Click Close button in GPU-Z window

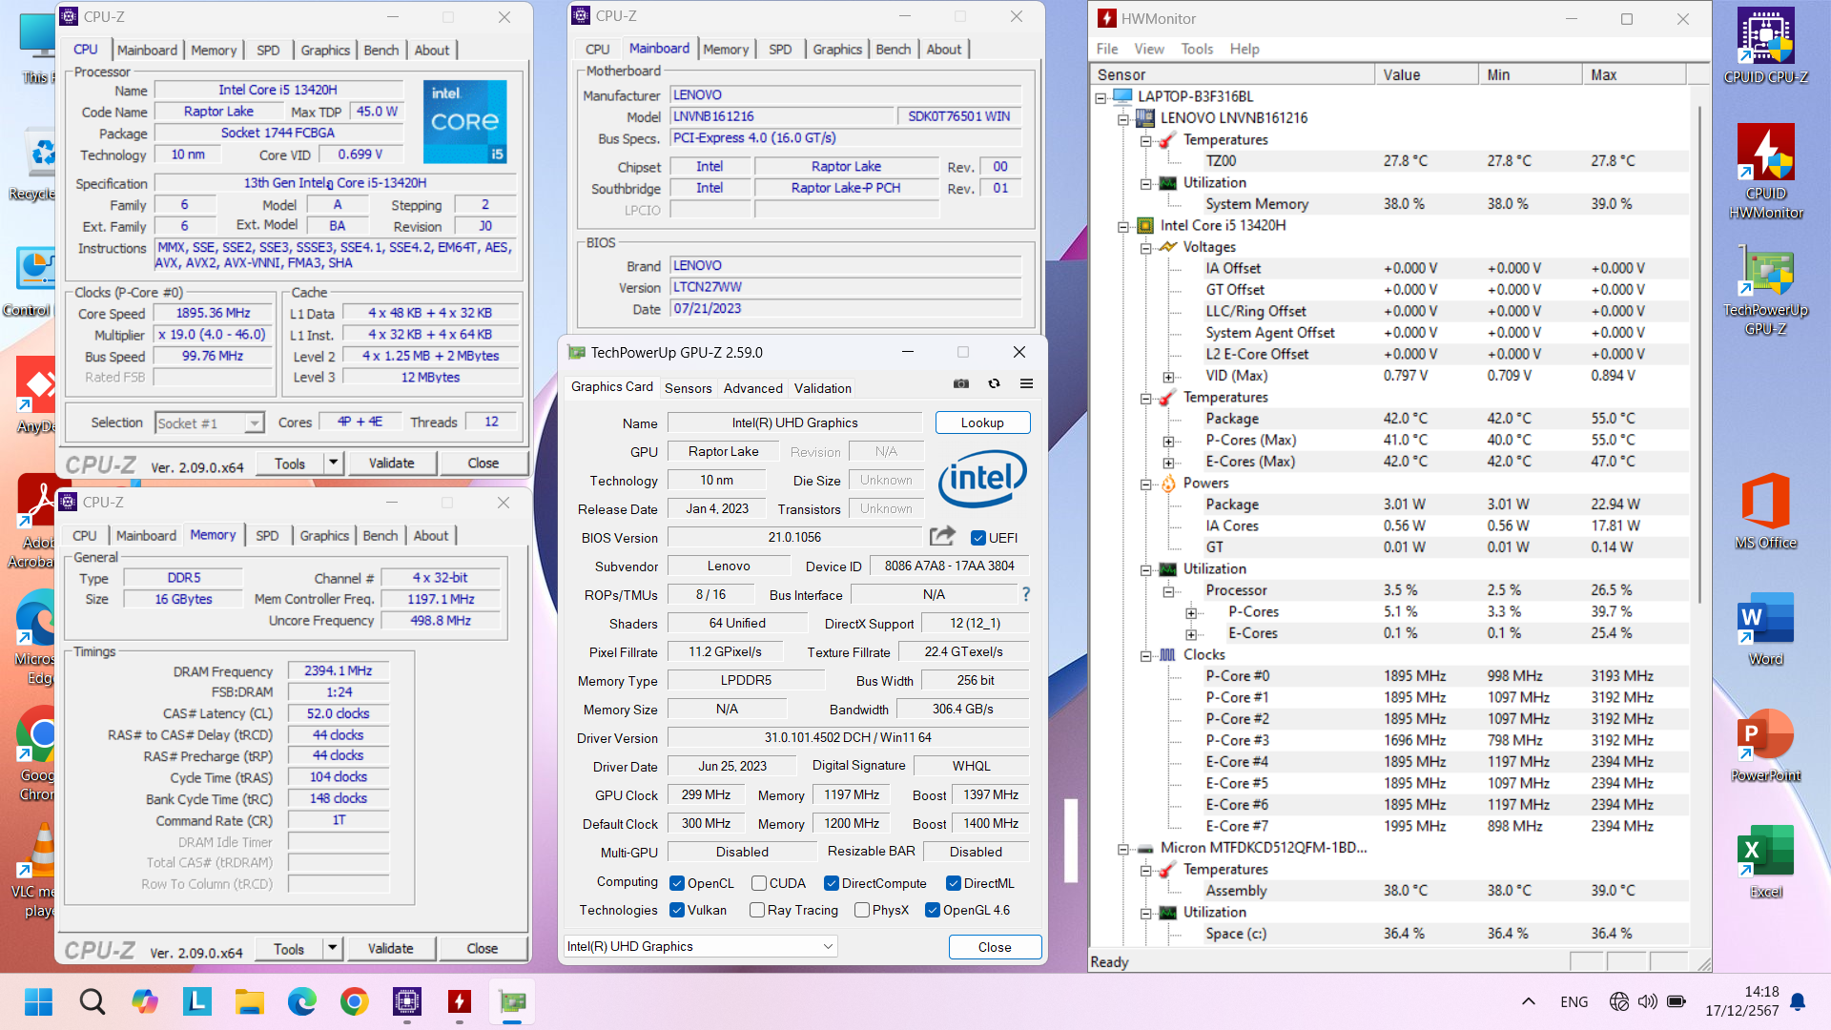point(995,947)
